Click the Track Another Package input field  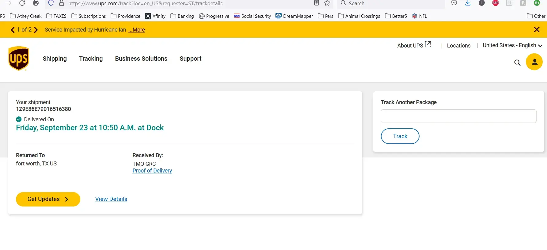458,116
